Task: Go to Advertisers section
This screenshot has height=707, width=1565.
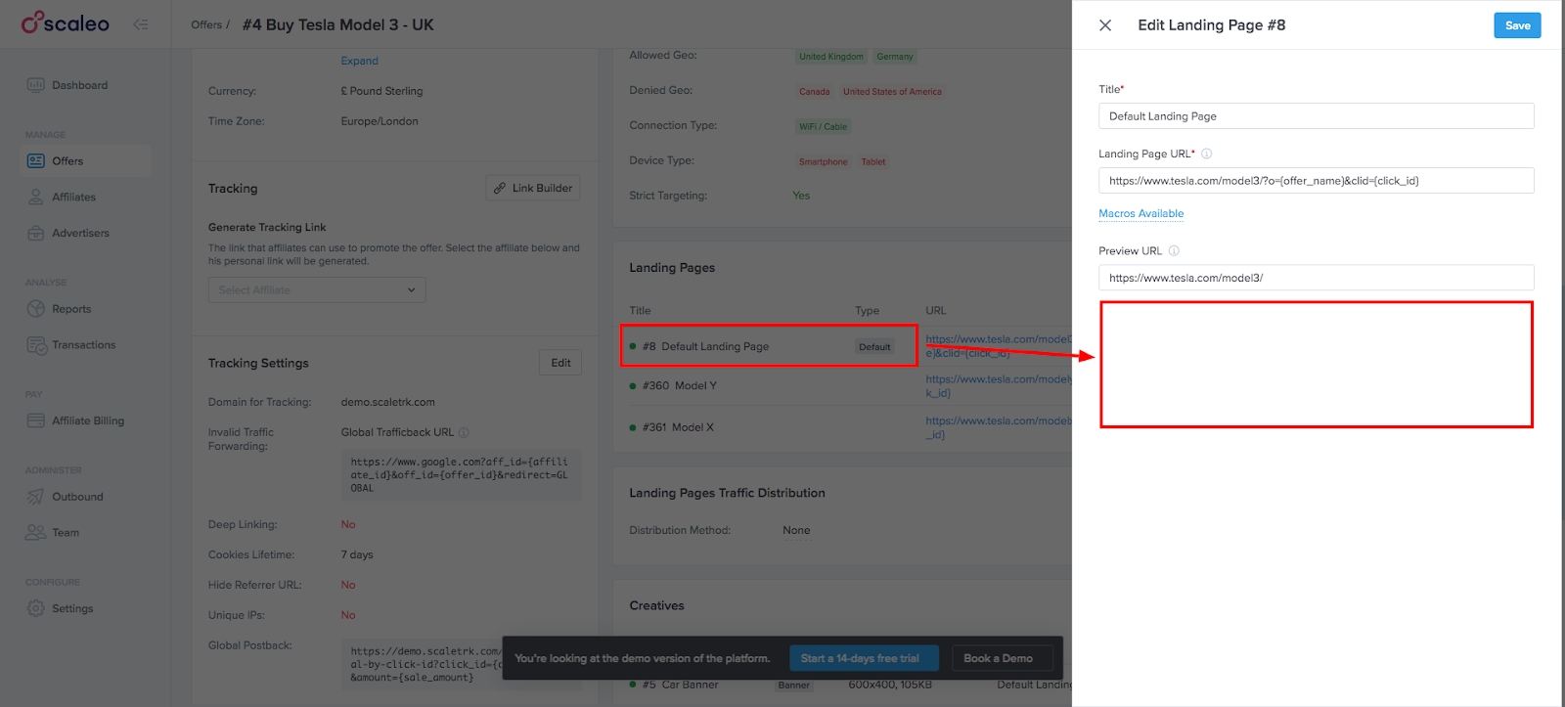Action: tap(80, 233)
